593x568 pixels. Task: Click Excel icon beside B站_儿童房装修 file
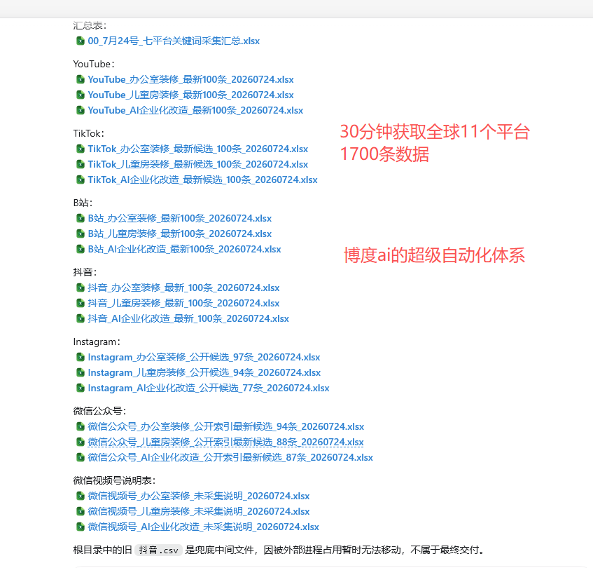pyautogui.click(x=81, y=234)
